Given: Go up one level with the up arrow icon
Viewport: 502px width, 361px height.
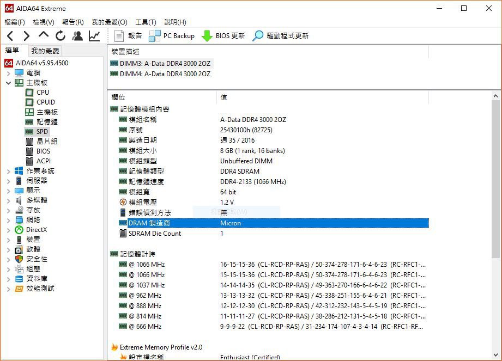Looking at the screenshot, I should pyautogui.click(x=44, y=35).
